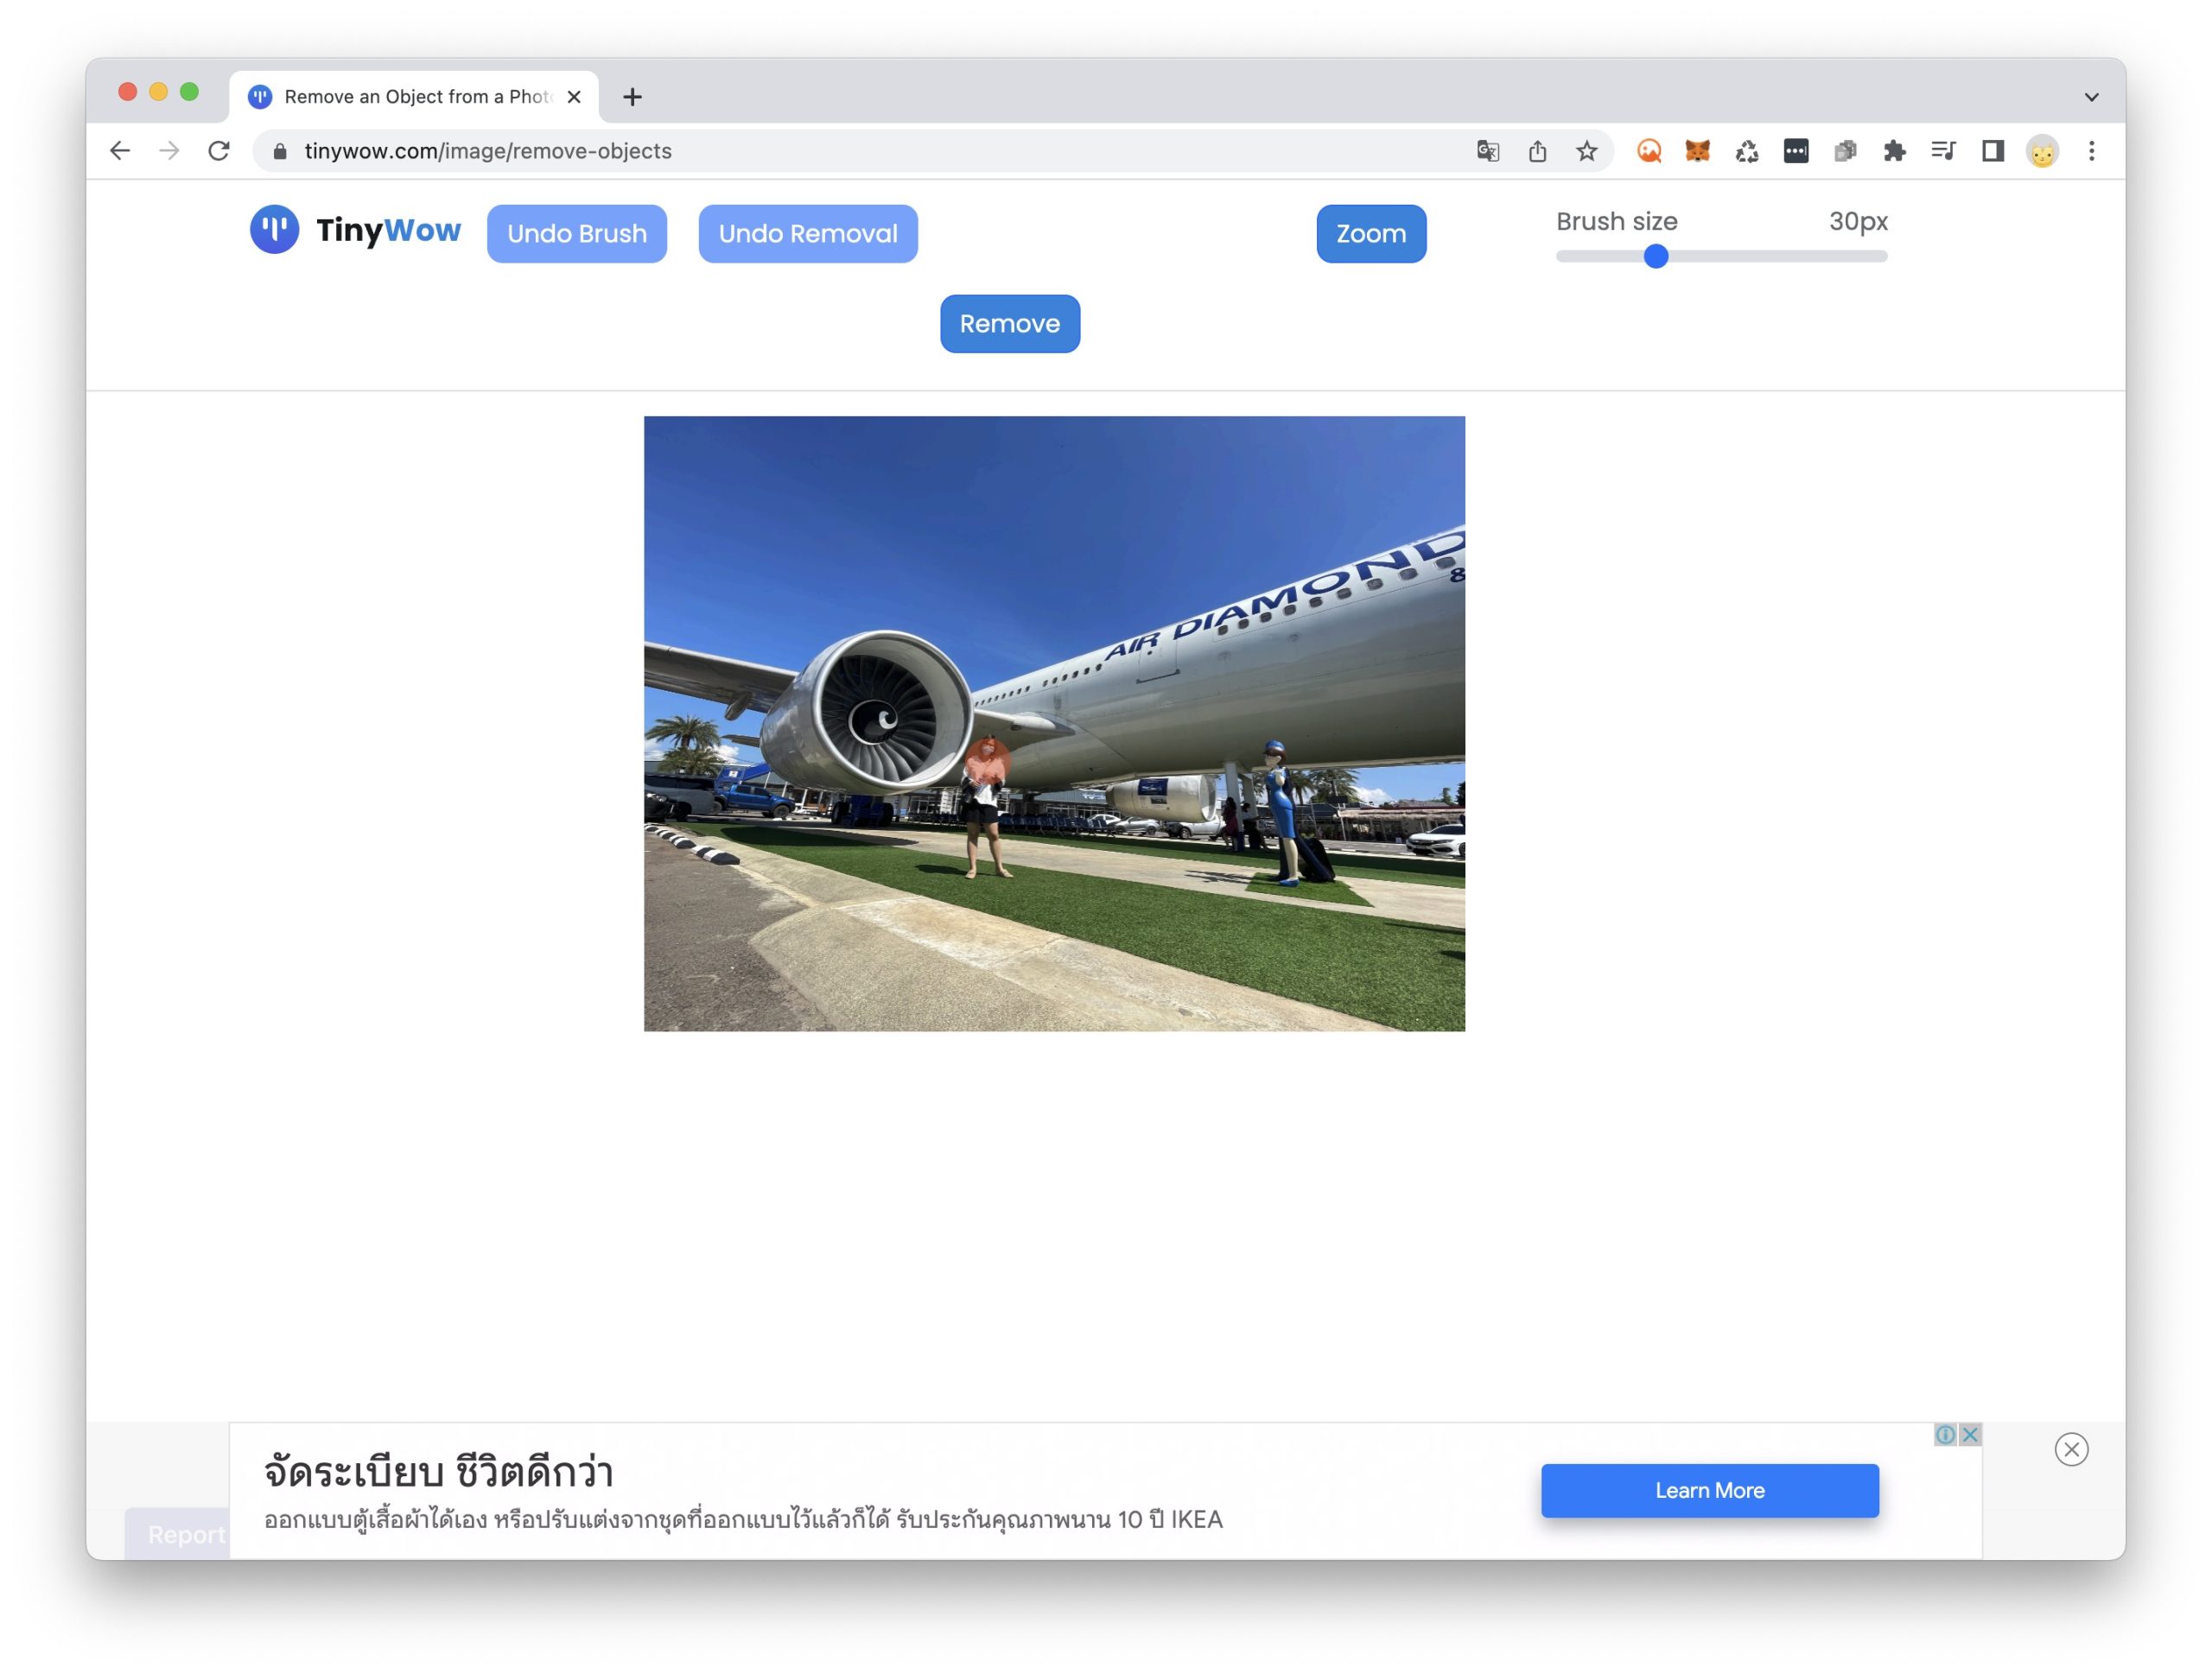This screenshot has height=1674, width=2212.
Task: Open the MetaMask fox extension
Action: click(1697, 151)
